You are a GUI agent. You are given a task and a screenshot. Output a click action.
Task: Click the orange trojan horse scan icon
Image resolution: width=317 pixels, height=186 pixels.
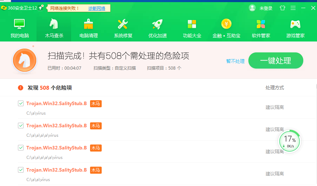click(x=25, y=60)
